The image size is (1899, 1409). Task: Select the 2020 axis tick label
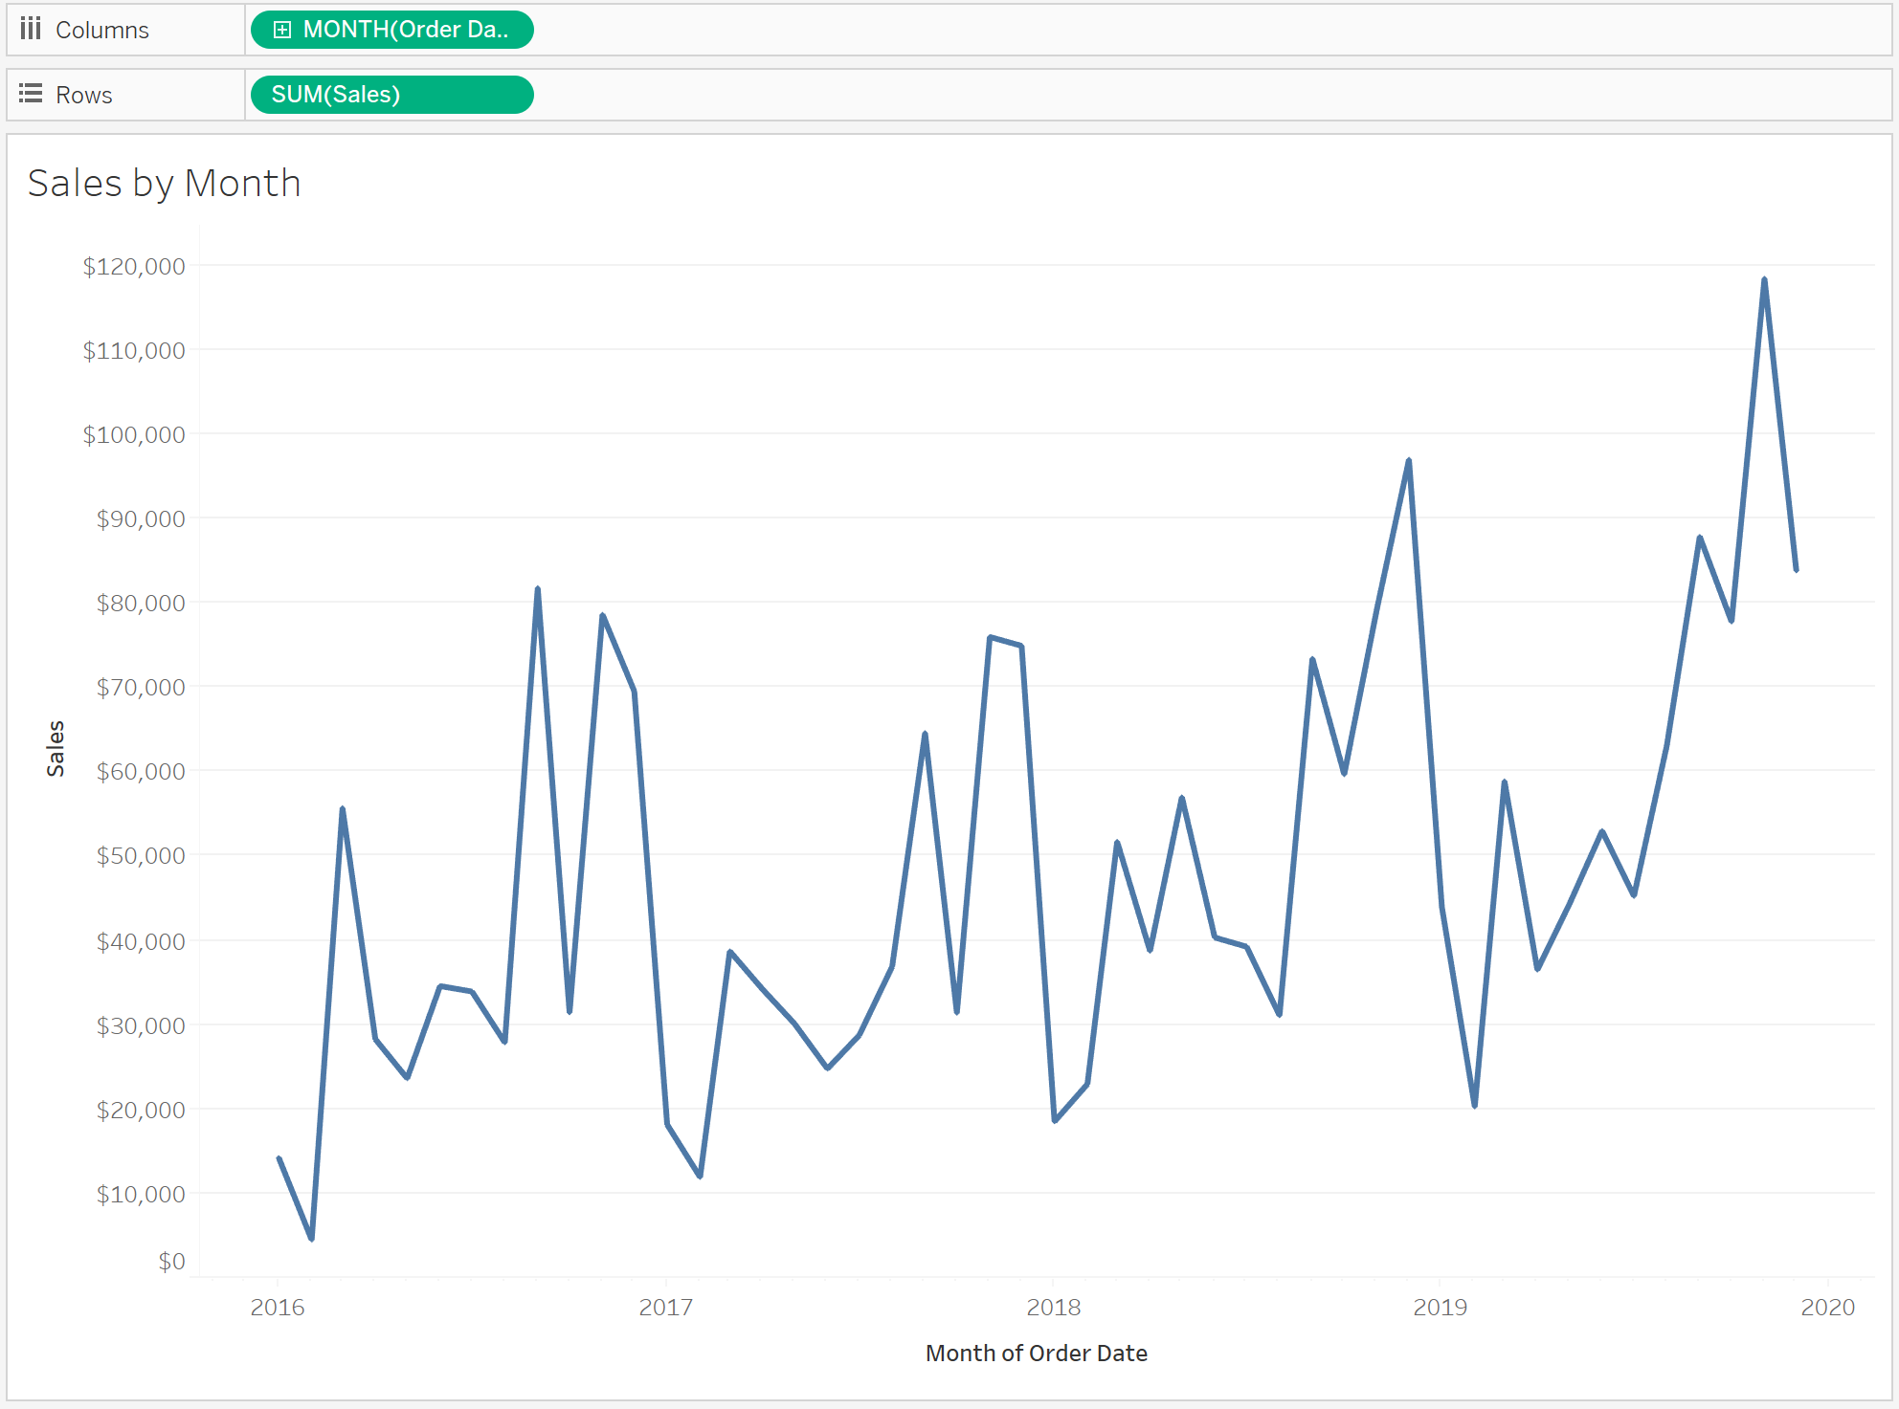point(1828,1307)
